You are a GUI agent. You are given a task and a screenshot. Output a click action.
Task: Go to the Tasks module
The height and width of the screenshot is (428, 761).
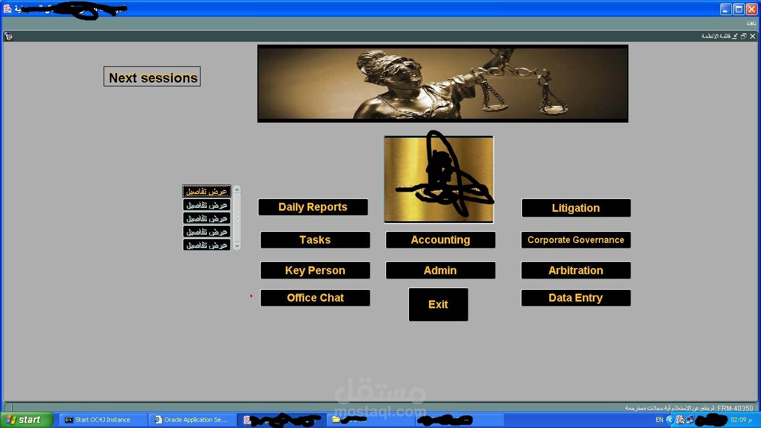315,240
